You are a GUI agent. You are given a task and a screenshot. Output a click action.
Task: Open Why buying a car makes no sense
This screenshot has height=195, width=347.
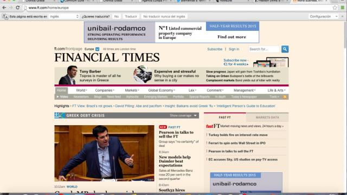[x=176, y=78]
